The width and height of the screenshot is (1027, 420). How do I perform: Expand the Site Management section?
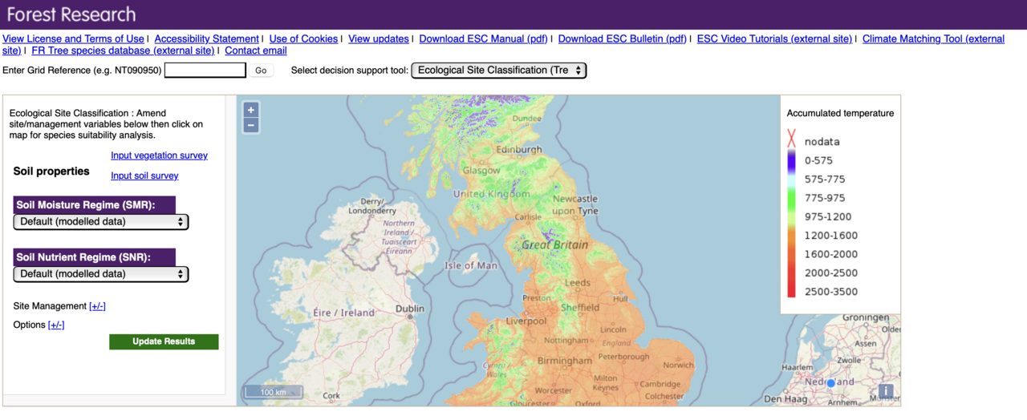[x=97, y=306]
